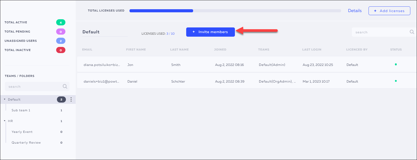Collapse the Default team tree arrow
This screenshot has height=160, width=417.
tap(5, 99)
